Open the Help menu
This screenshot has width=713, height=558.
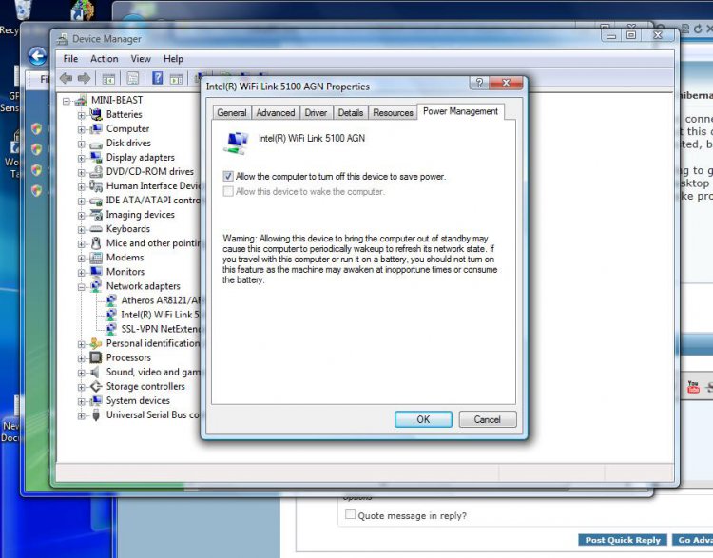click(x=173, y=59)
